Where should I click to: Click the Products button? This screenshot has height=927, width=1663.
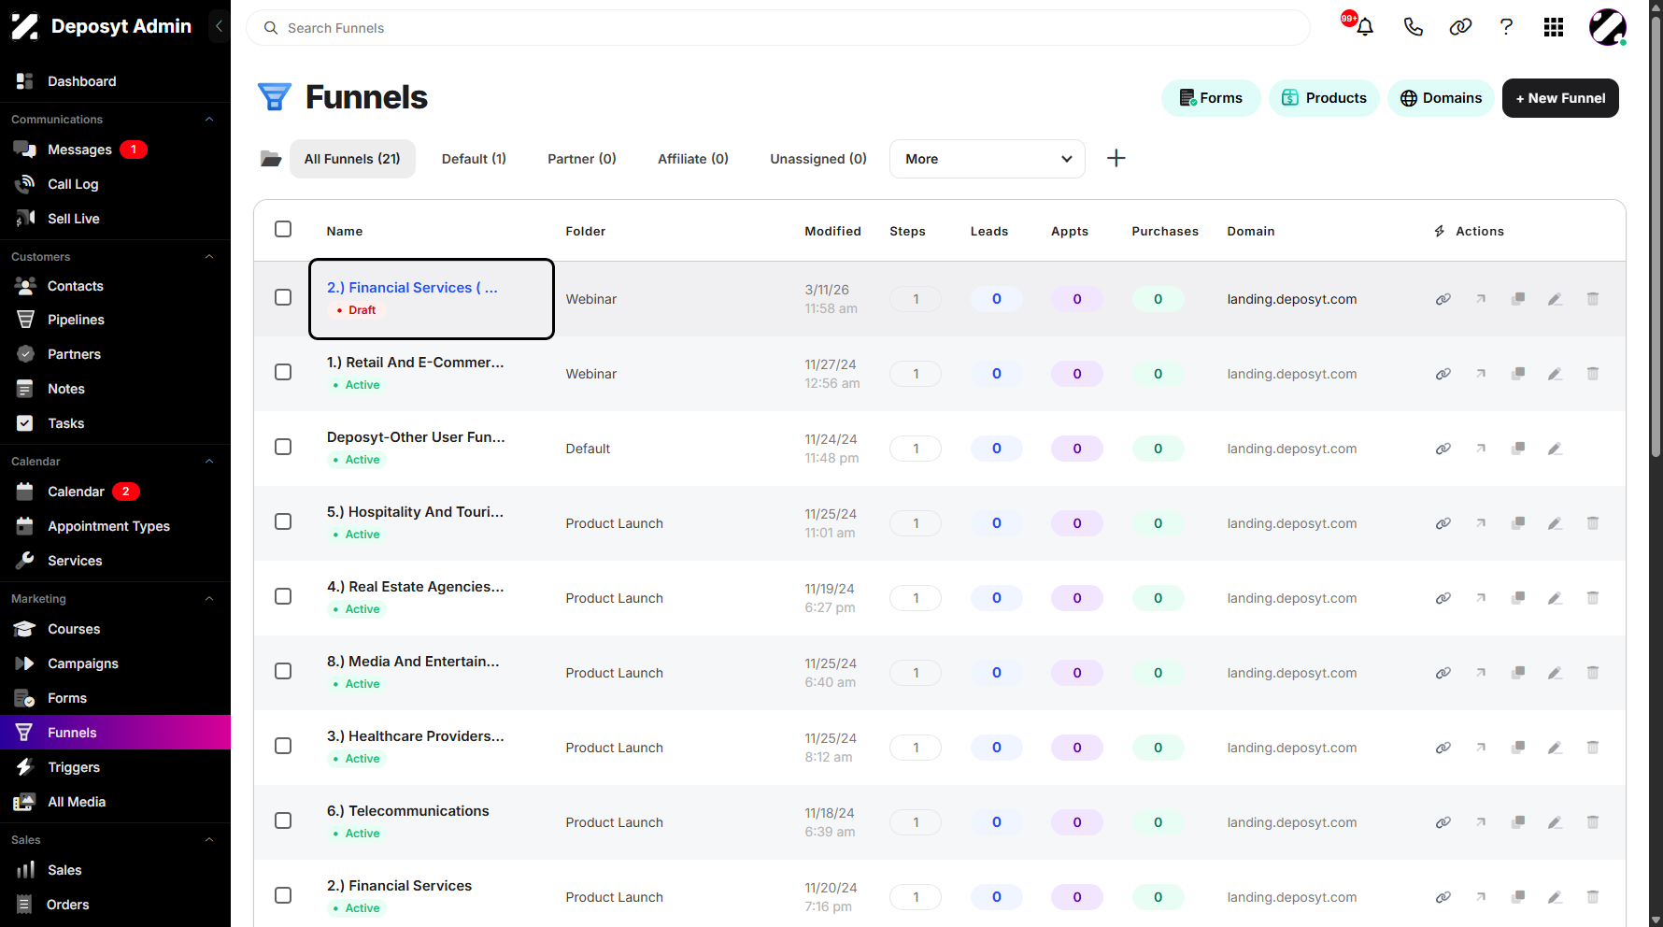(x=1324, y=98)
